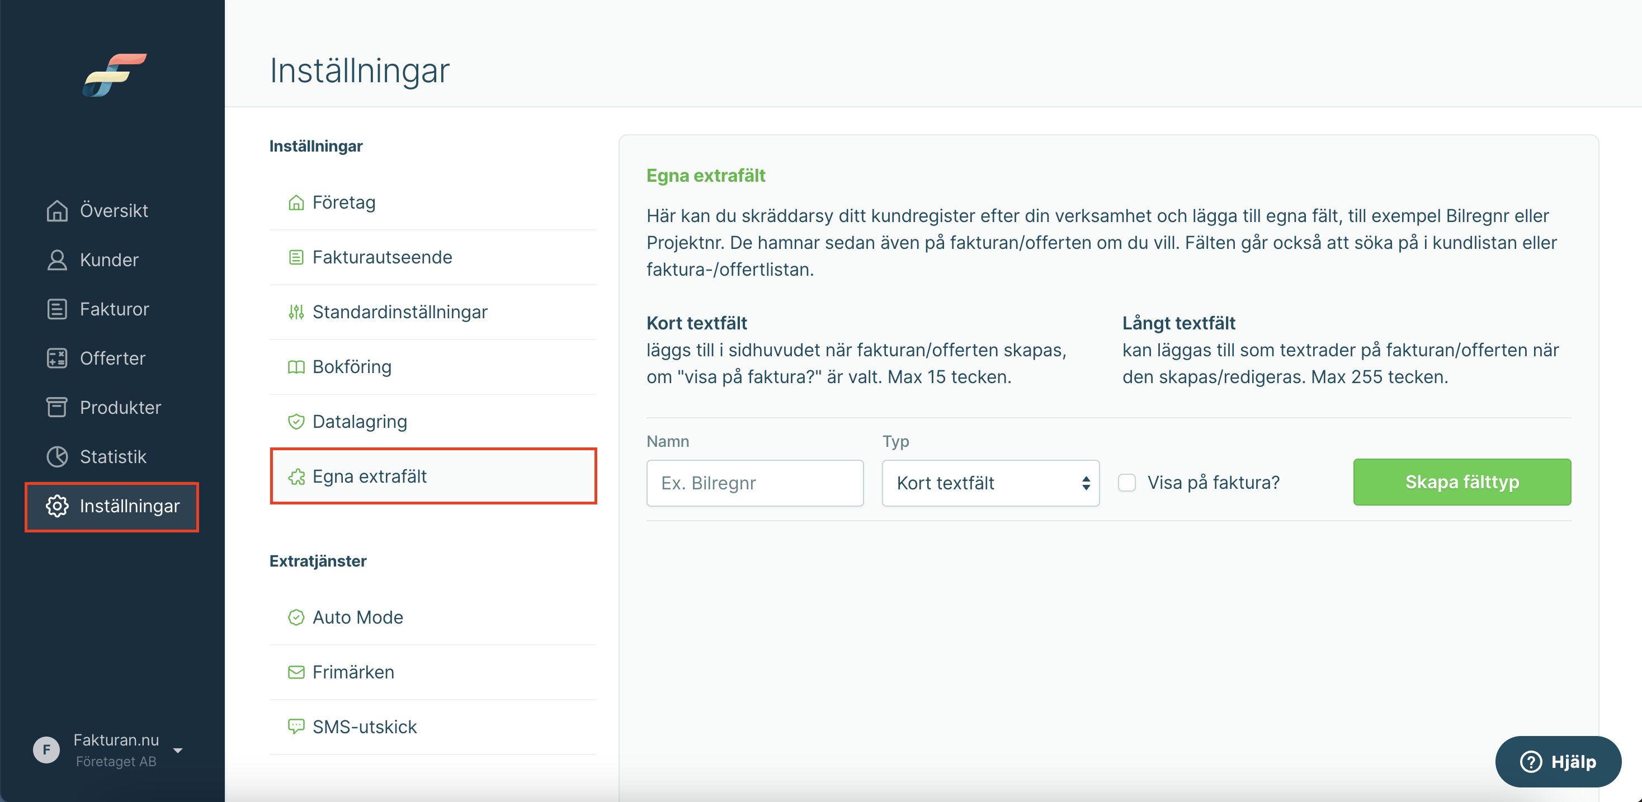The height and width of the screenshot is (802, 1642).
Task: Click the Skapa fälttyp button
Action: [1461, 482]
